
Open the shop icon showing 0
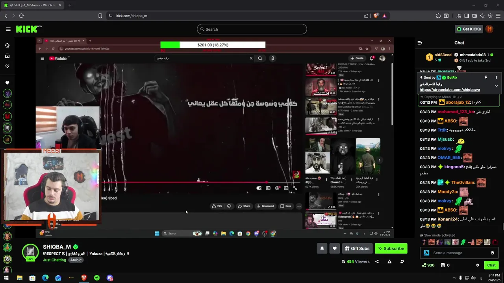tap(445, 265)
